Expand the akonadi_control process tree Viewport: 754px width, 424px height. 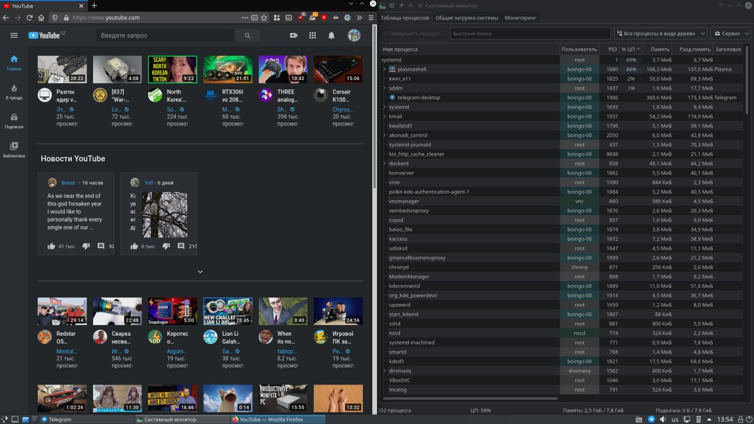[x=384, y=135]
